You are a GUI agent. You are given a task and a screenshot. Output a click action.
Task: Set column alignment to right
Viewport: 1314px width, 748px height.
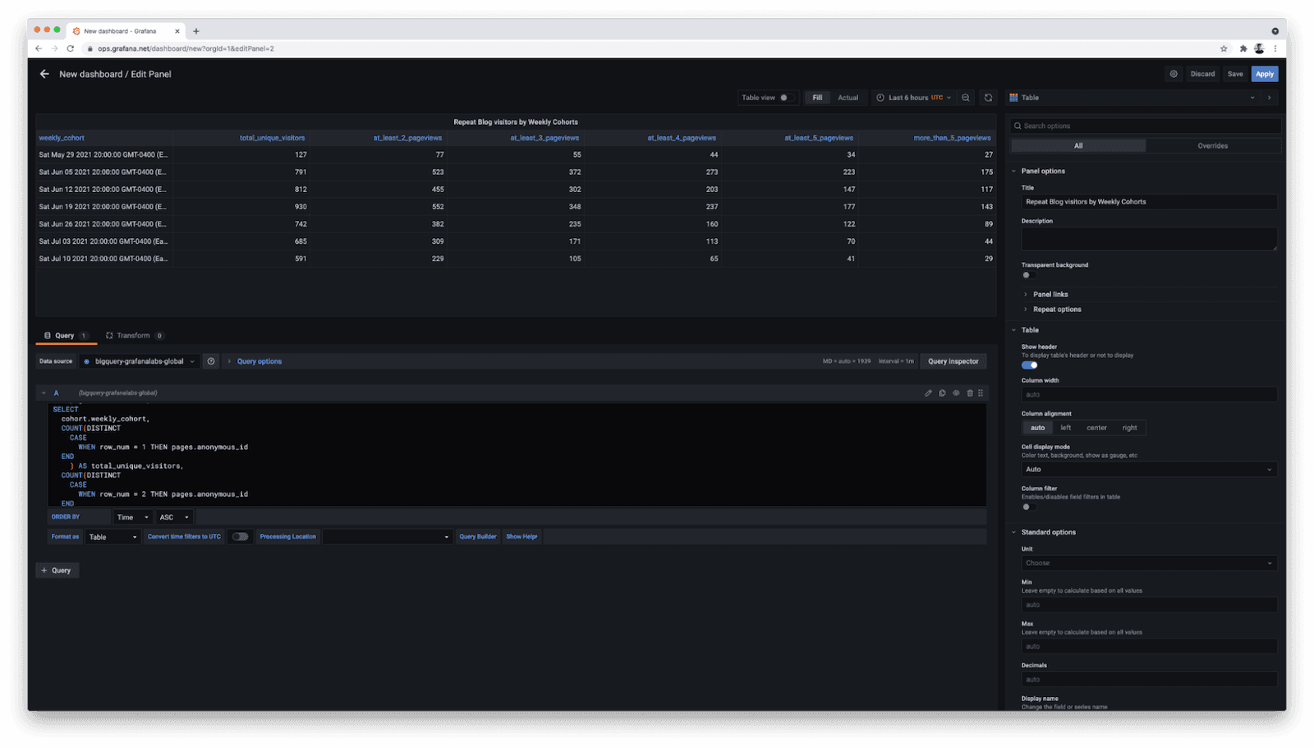click(1130, 428)
